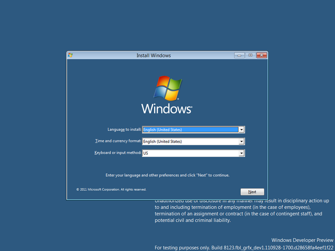Click 'Enter your language and other preferences' text
Screen dimensions: 335x251
click(167, 175)
